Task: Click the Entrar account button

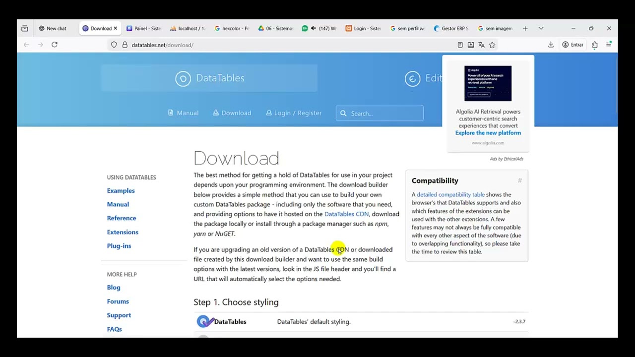Action: click(572, 45)
